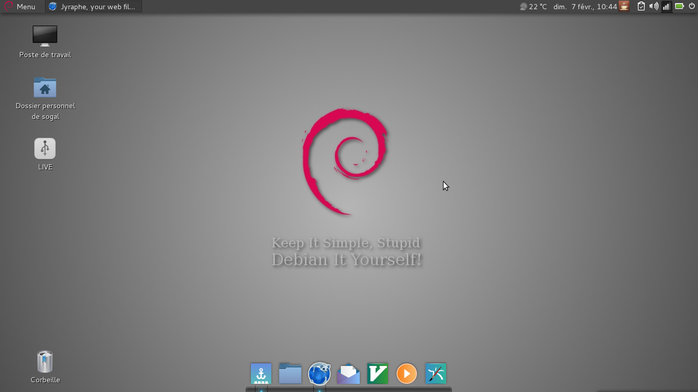Open the battery power indicator
Image resolution: width=698 pixels, height=392 pixels.
click(x=679, y=7)
